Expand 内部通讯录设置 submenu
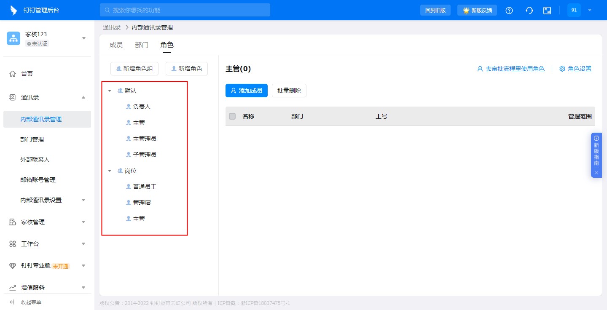 [x=83, y=200]
